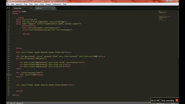Click Stop recording
Image resolution: width=185 pixels, height=104 pixels.
pos(167,101)
